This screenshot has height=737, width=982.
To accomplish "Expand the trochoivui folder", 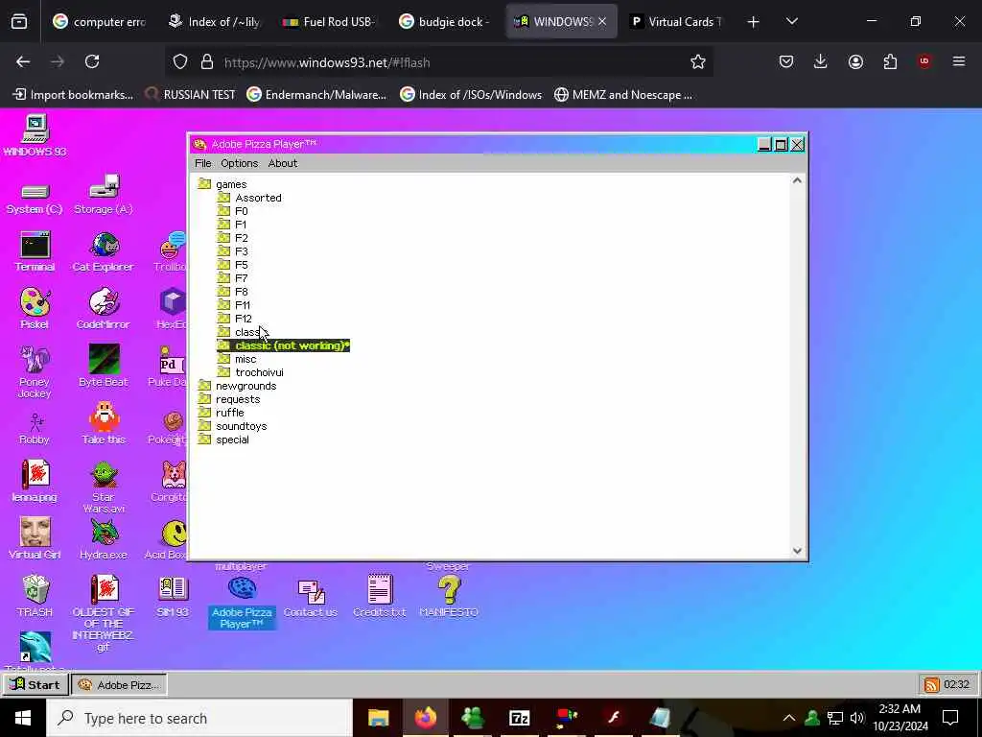I will pyautogui.click(x=250, y=372).
